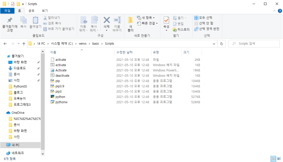The width and height of the screenshot is (283, 162).
Task: Open History (히스토리) in the ribbon
Action: [x=181, y=29]
